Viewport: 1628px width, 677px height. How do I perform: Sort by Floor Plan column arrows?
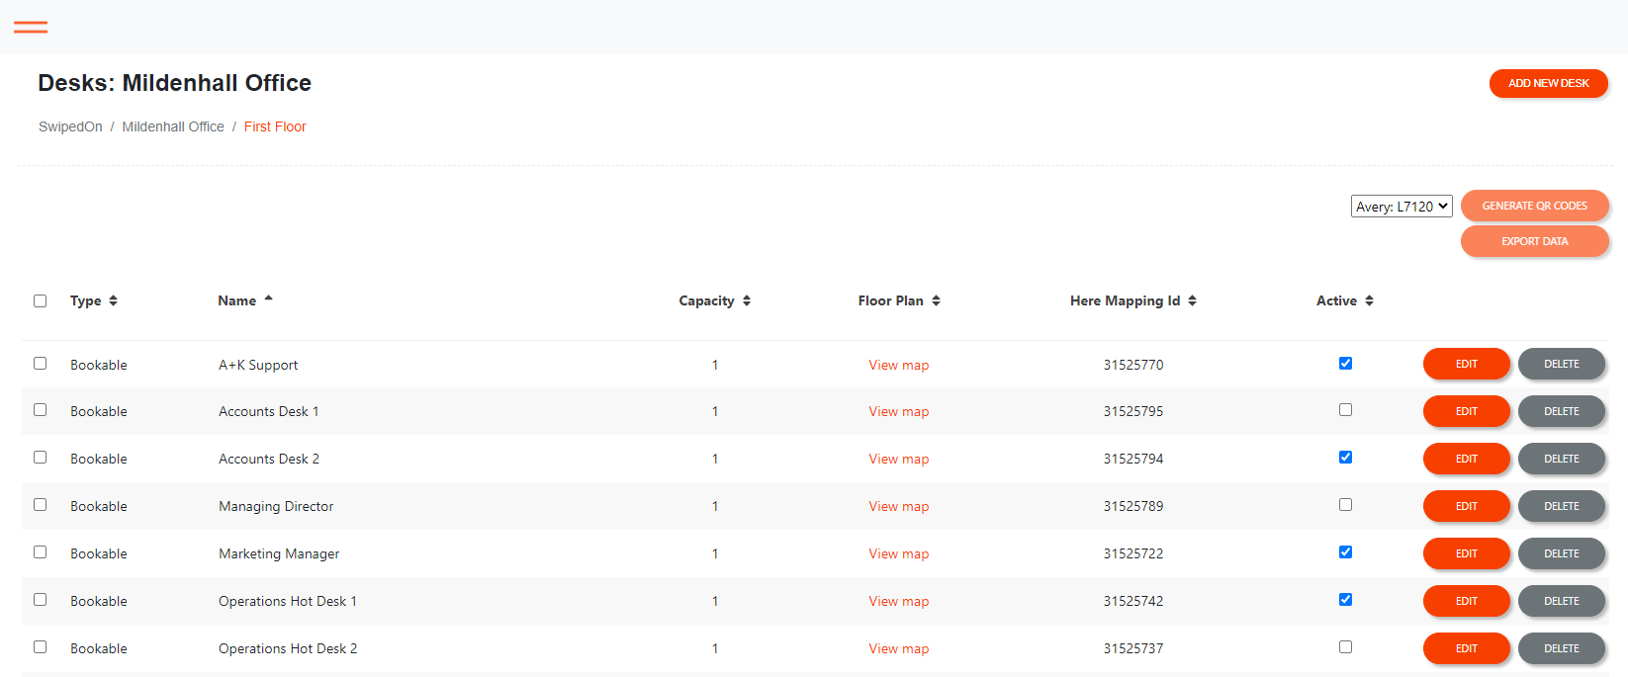tap(936, 300)
